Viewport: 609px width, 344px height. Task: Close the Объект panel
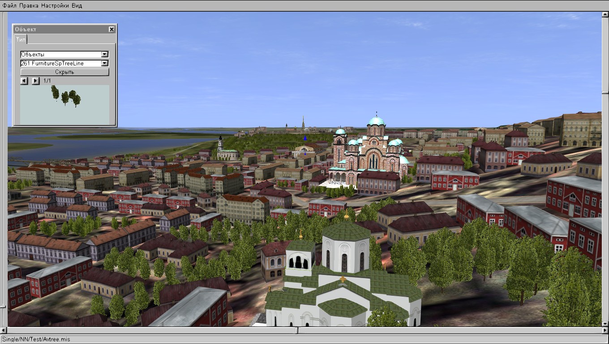coord(112,29)
